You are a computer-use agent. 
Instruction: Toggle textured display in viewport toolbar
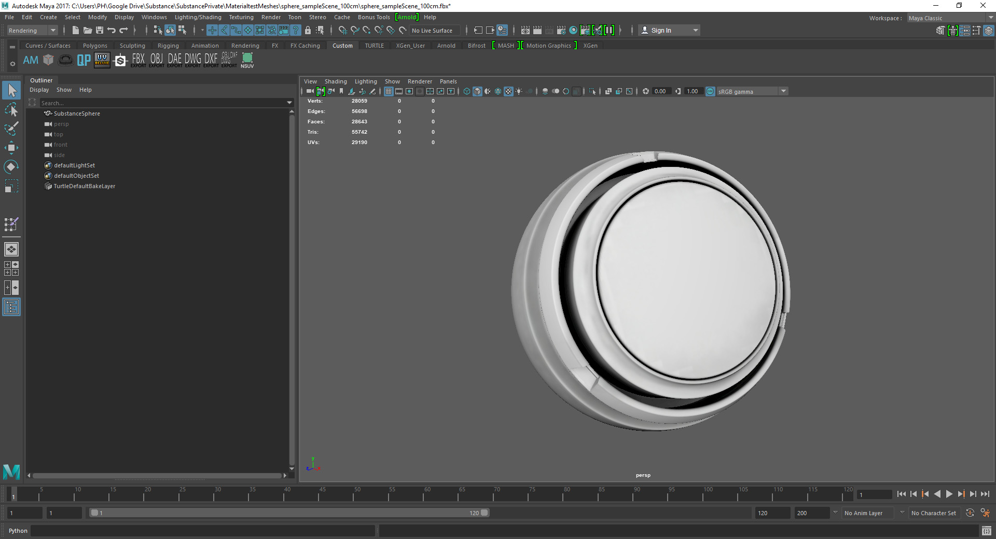[x=508, y=91]
